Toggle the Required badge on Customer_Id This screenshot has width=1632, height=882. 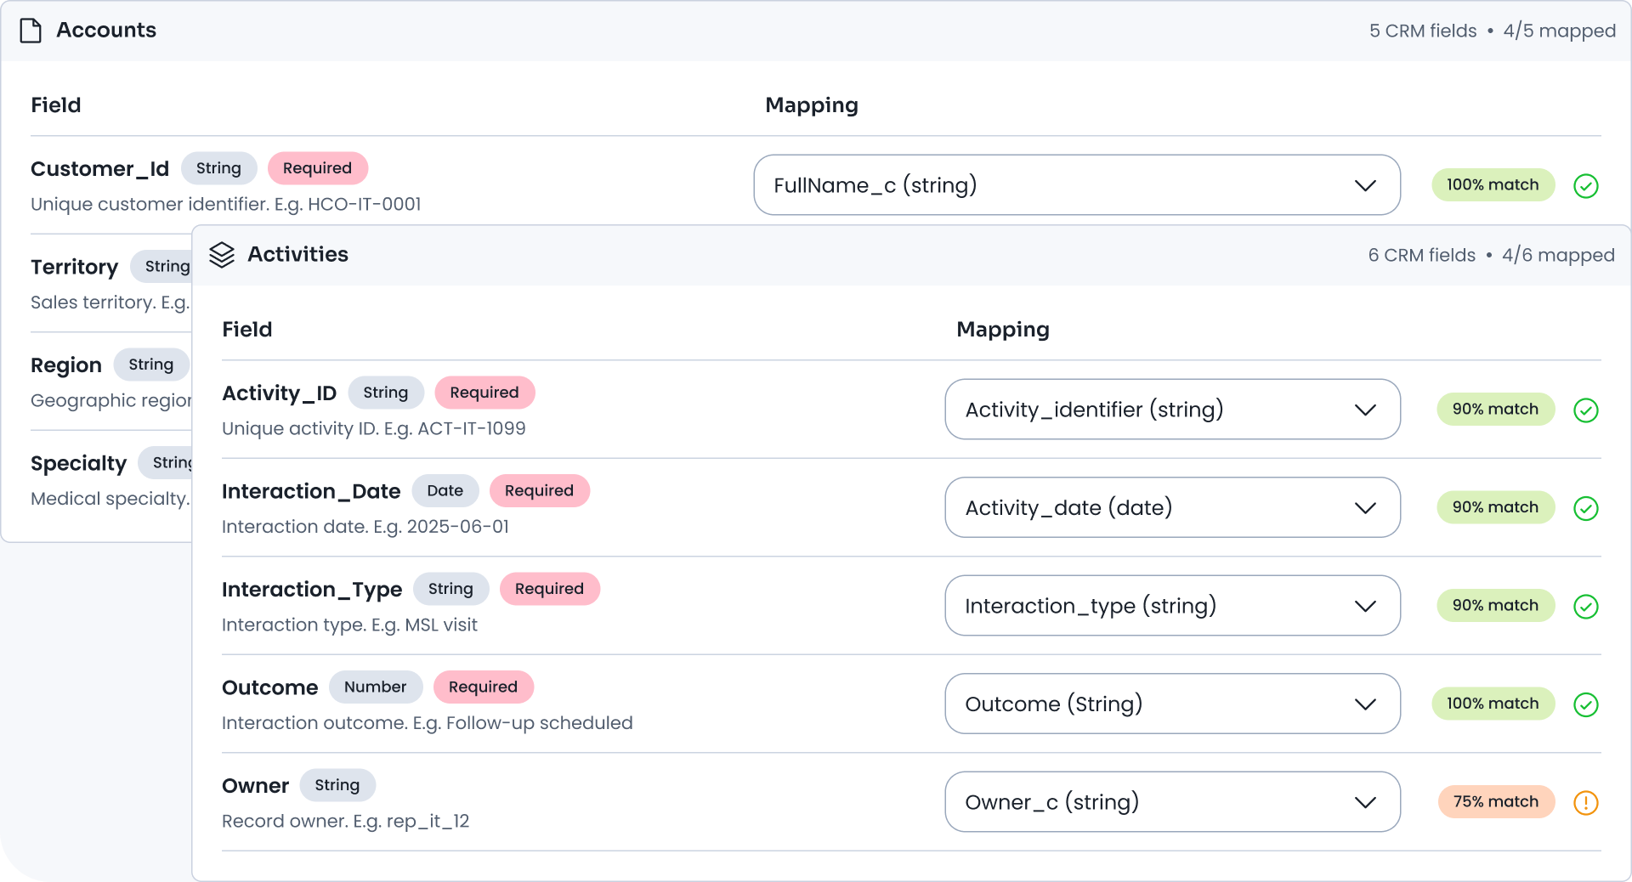[x=318, y=168]
